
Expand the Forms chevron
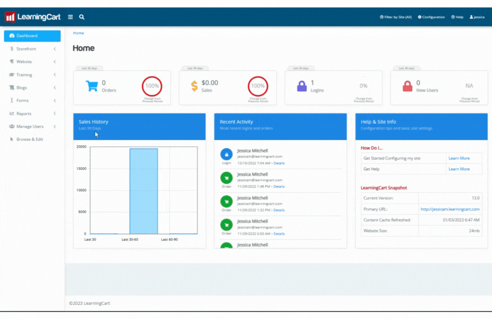[x=55, y=101]
